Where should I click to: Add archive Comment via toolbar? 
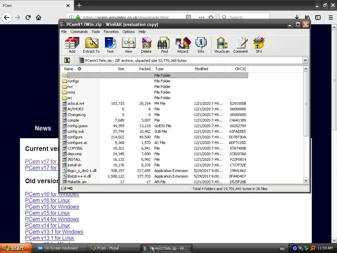coord(241,45)
